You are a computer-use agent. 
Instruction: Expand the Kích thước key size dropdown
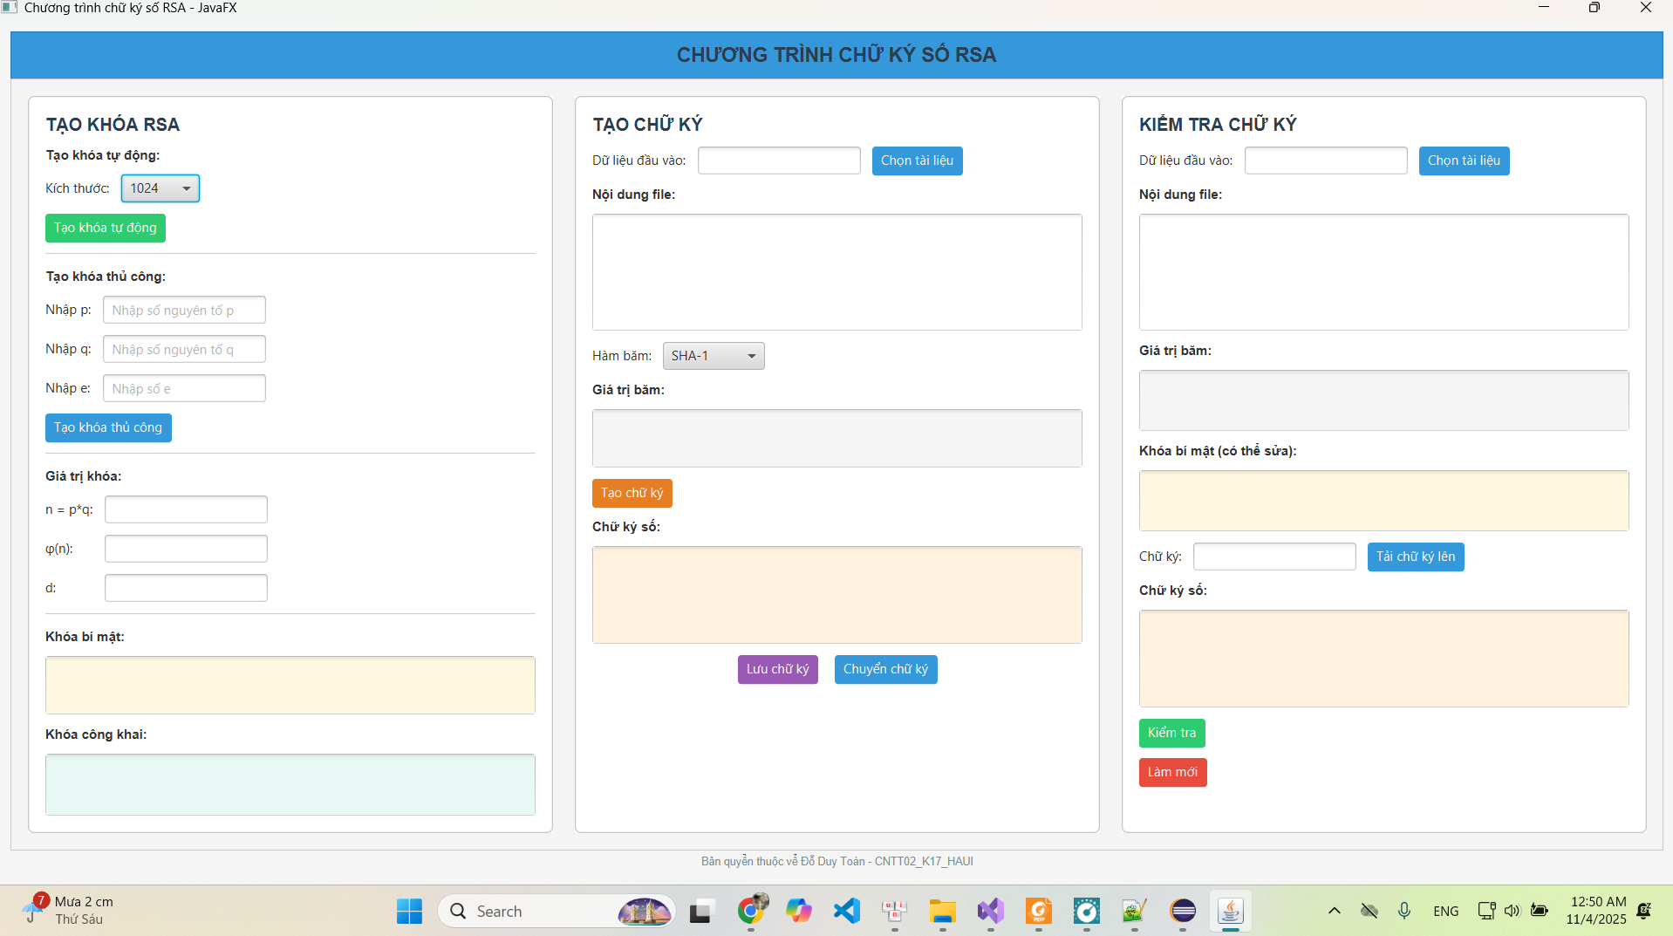[x=160, y=188]
